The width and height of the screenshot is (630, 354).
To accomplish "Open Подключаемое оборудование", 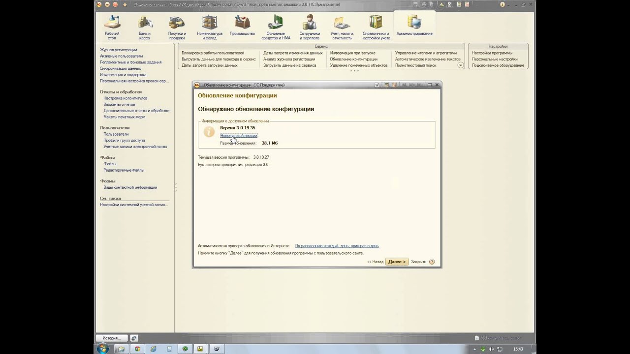I will (498, 65).
